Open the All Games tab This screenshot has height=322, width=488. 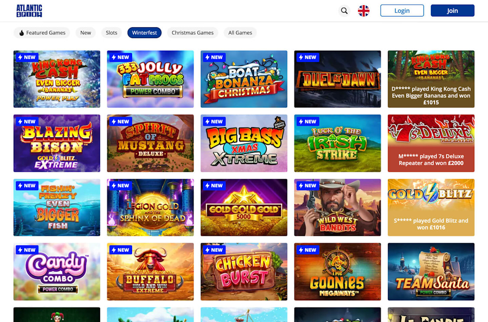click(240, 32)
